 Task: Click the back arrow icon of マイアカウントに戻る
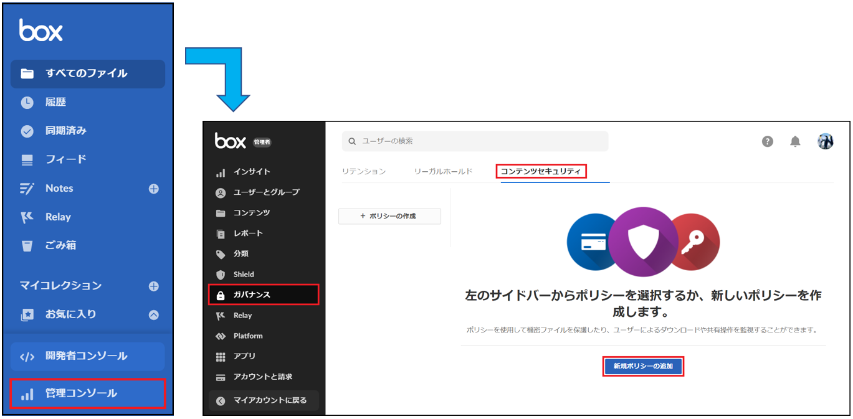point(221,402)
